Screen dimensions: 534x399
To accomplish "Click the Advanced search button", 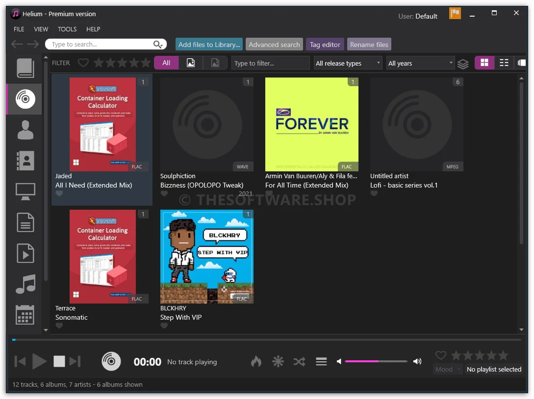I will pyautogui.click(x=274, y=45).
